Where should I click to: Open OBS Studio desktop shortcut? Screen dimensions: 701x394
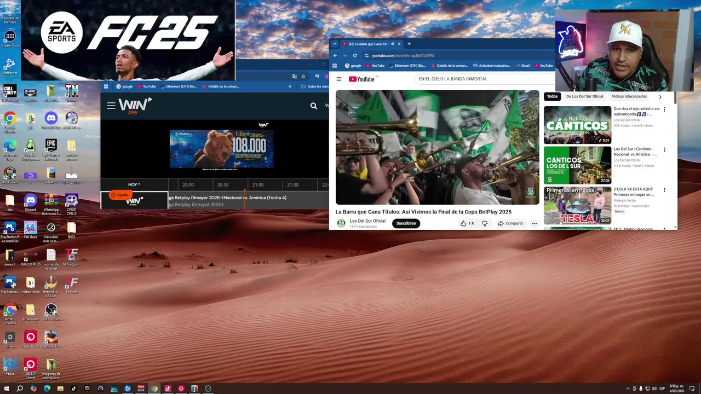pos(51,312)
